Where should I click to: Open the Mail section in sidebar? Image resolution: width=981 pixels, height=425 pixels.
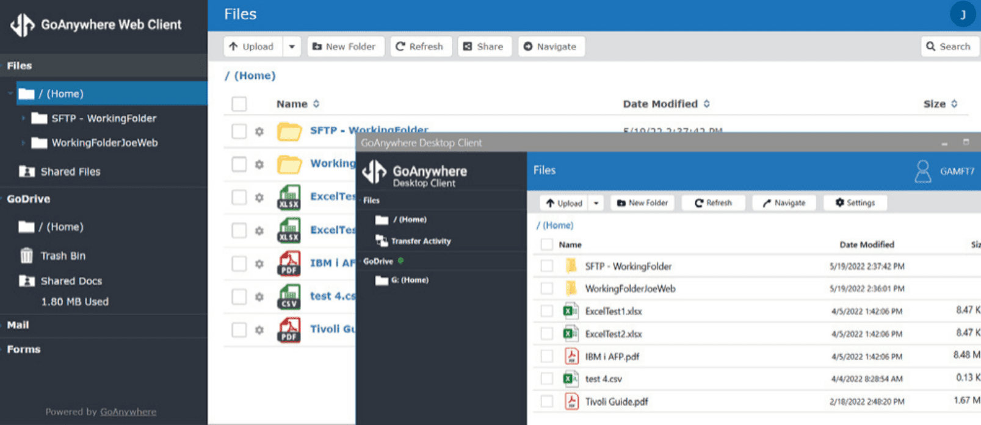click(18, 325)
